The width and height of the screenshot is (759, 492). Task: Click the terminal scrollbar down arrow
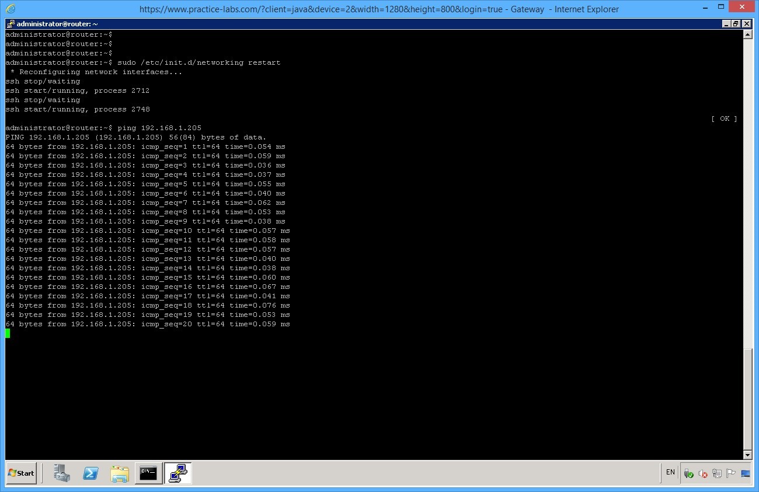click(x=748, y=455)
